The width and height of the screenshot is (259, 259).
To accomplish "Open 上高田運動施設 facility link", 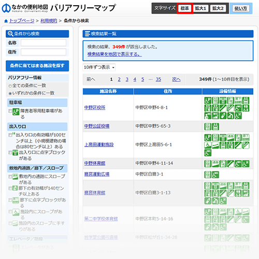I will point(99,145).
